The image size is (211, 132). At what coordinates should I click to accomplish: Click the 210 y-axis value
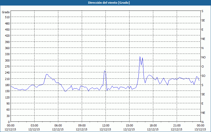[7, 79]
